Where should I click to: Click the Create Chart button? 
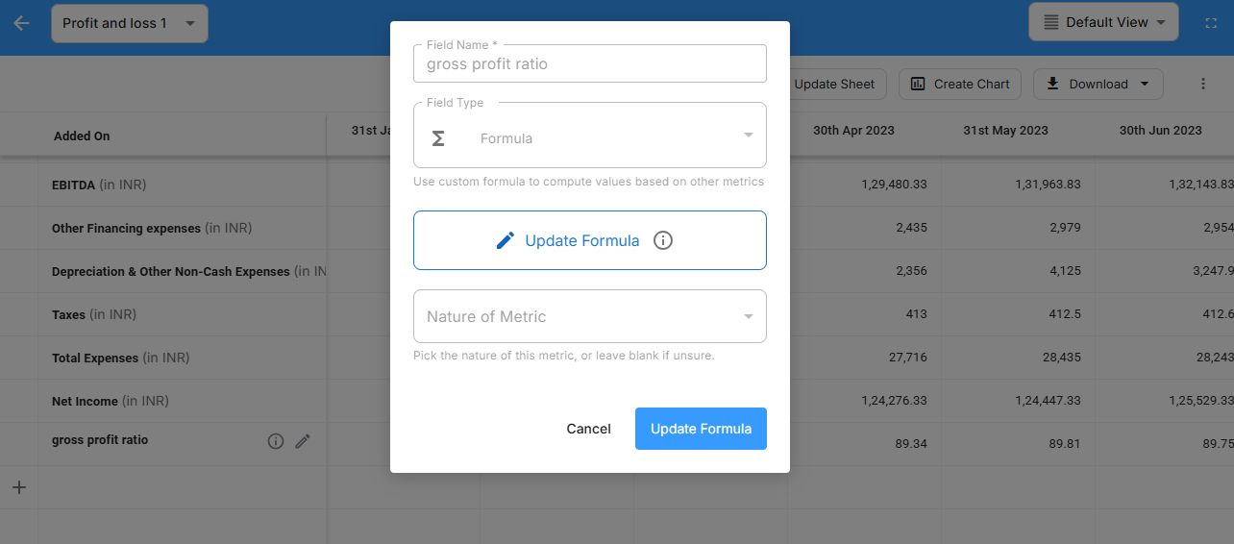click(960, 84)
